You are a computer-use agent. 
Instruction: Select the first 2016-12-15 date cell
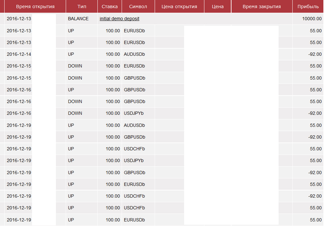19,66
